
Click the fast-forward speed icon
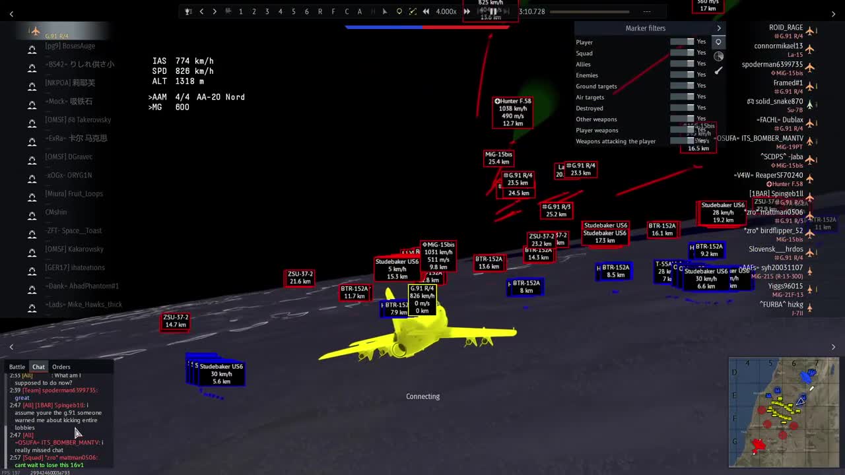(x=467, y=11)
